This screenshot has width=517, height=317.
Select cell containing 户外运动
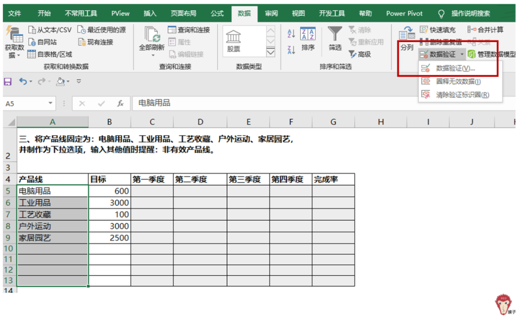[53, 226]
